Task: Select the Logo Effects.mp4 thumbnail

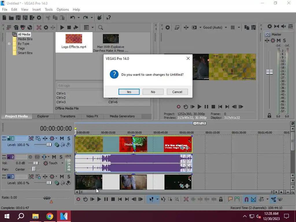Action: [74, 39]
